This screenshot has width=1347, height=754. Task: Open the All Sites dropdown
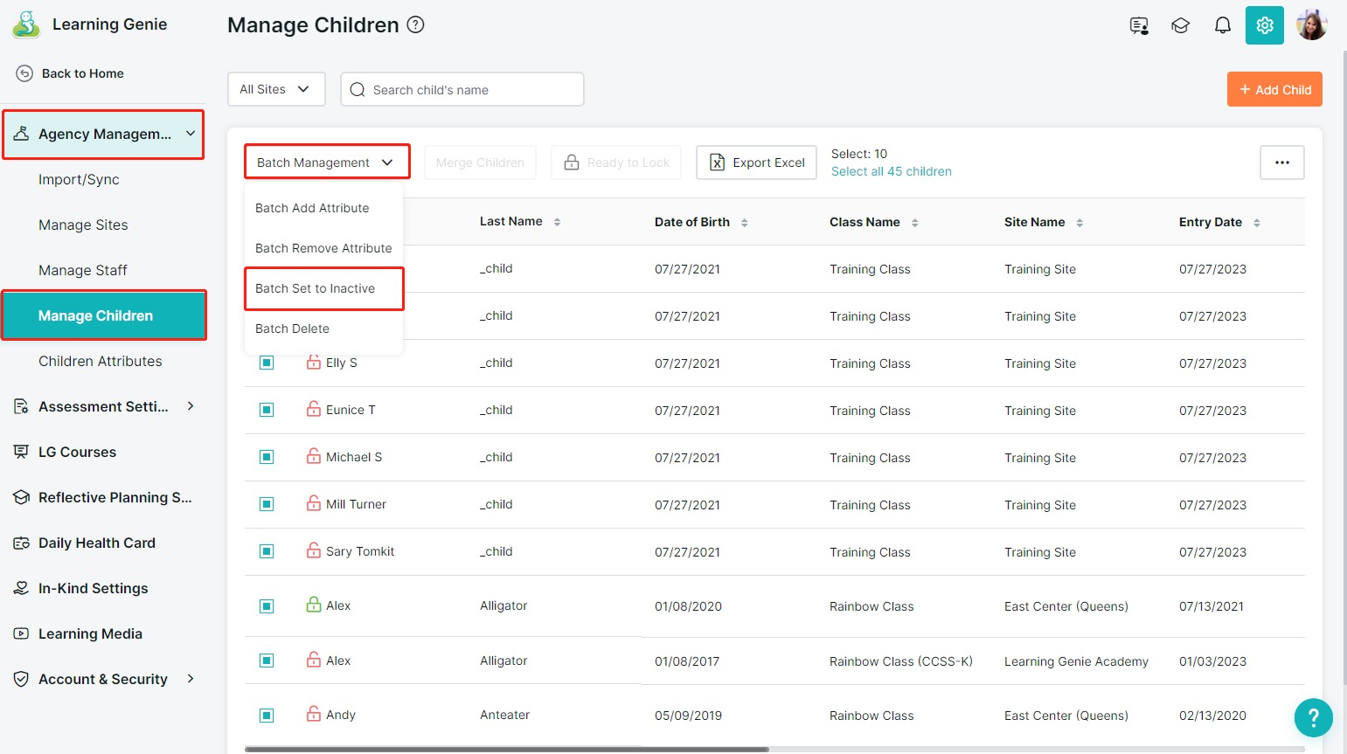[275, 89]
